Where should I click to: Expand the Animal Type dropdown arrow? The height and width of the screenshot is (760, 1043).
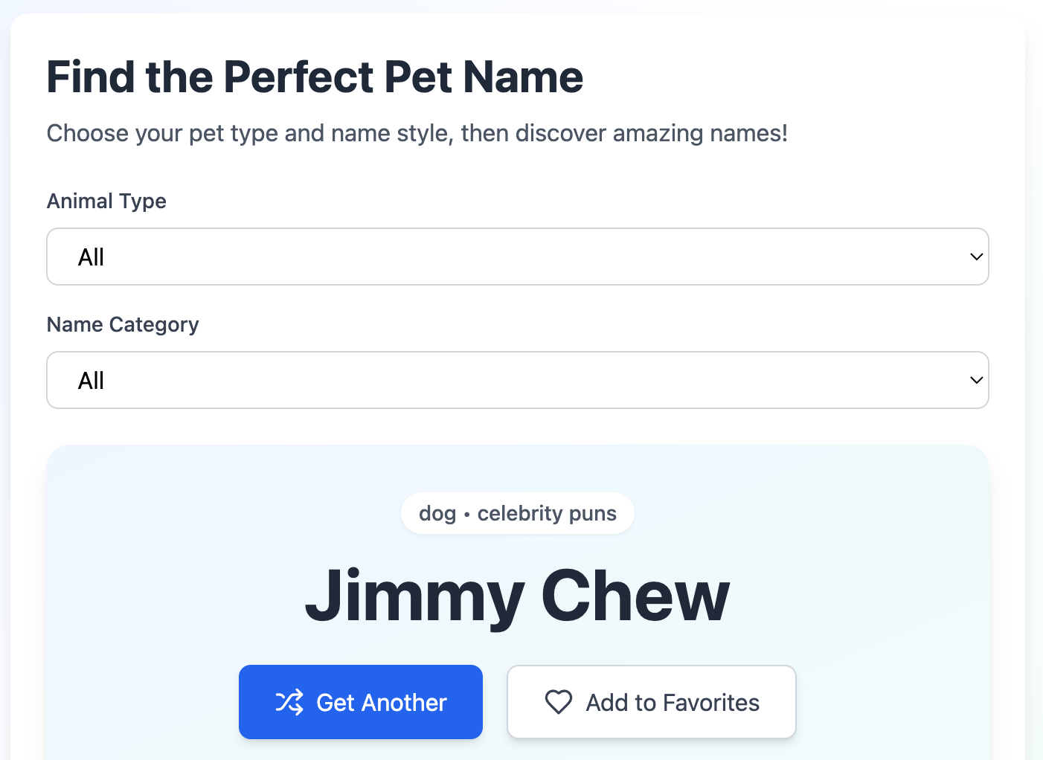[x=976, y=257]
